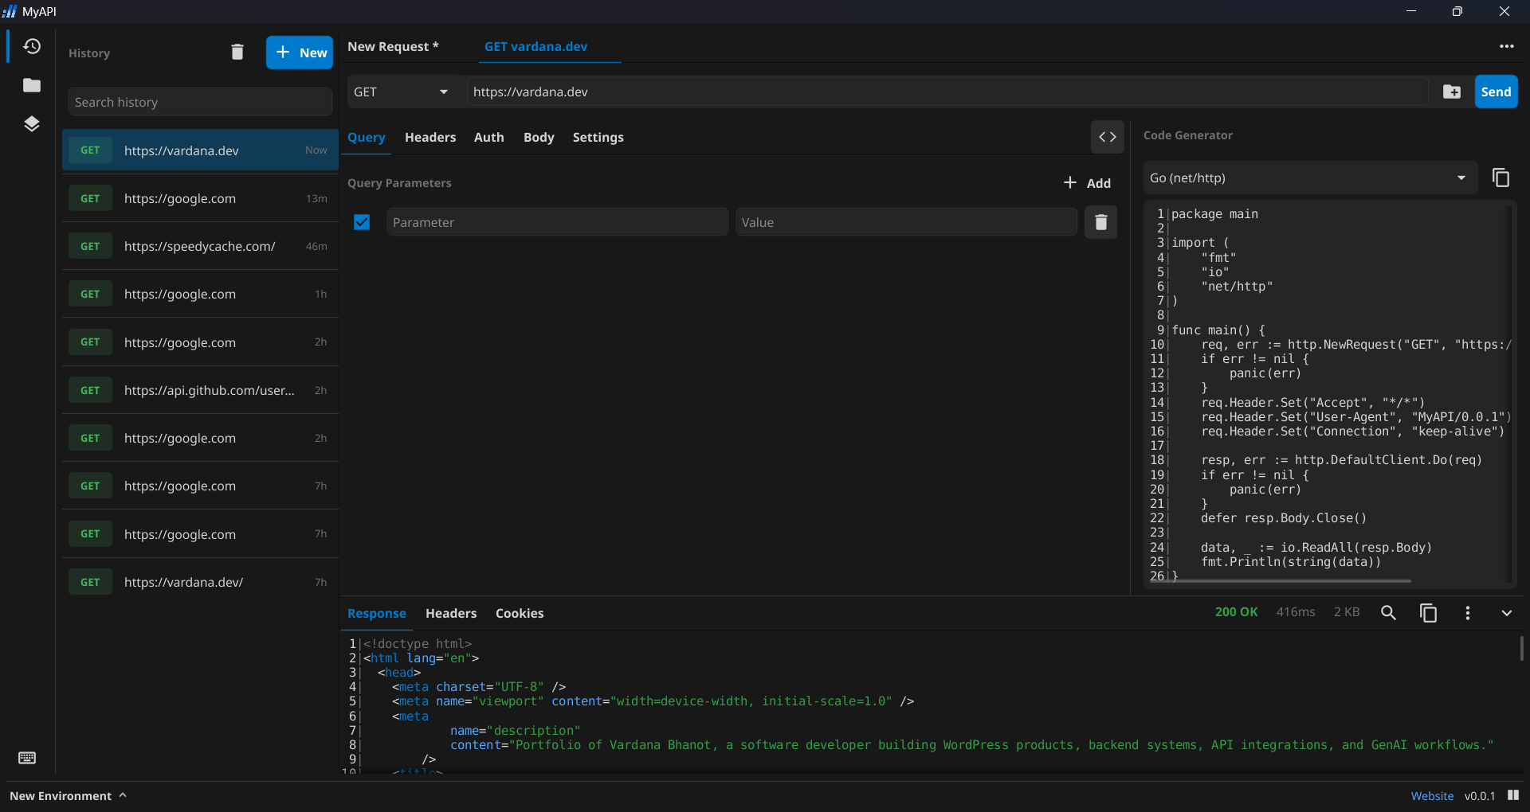Send the request
The width and height of the screenshot is (1530, 812).
click(x=1496, y=92)
